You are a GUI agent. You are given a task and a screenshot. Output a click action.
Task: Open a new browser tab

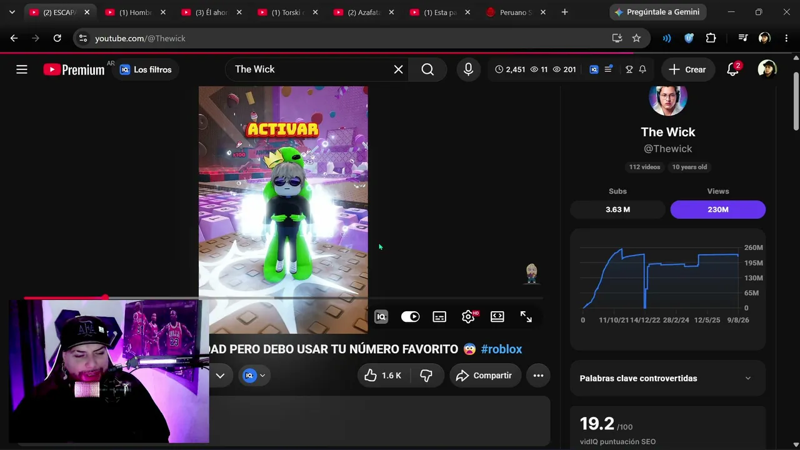(x=564, y=12)
